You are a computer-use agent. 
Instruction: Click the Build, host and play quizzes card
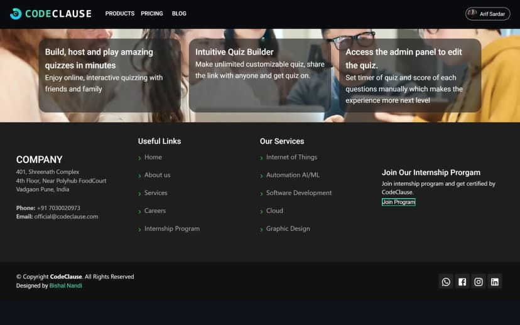click(x=109, y=75)
